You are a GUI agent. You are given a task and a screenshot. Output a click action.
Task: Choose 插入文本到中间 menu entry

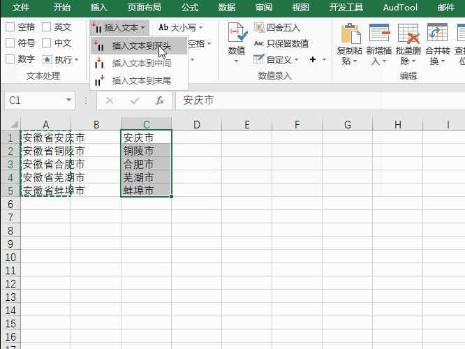point(139,63)
